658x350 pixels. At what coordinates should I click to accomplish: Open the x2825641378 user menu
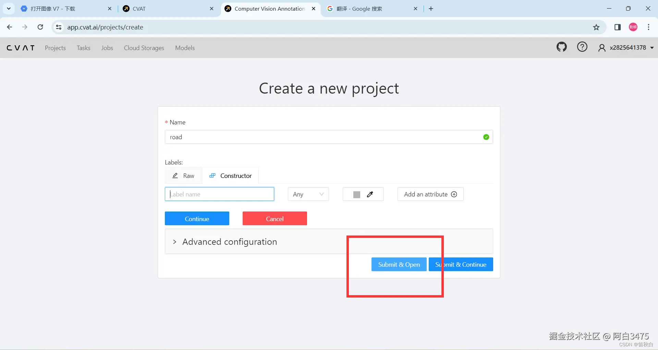(x=626, y=48)
